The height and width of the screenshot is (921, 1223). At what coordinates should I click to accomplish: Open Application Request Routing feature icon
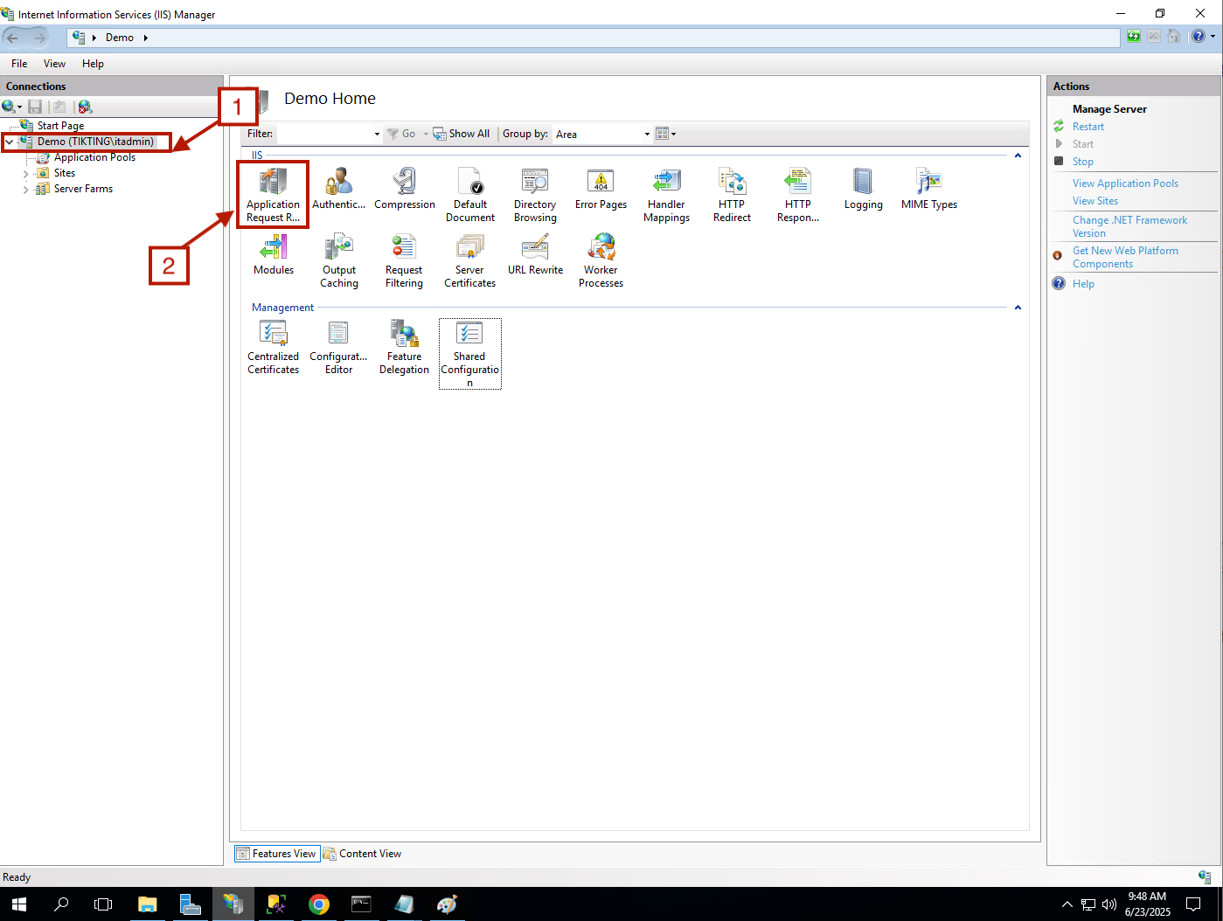tap(273, 194)
